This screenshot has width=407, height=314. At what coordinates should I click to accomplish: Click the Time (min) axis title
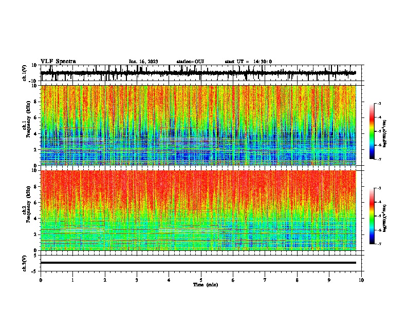click(206, 285)
